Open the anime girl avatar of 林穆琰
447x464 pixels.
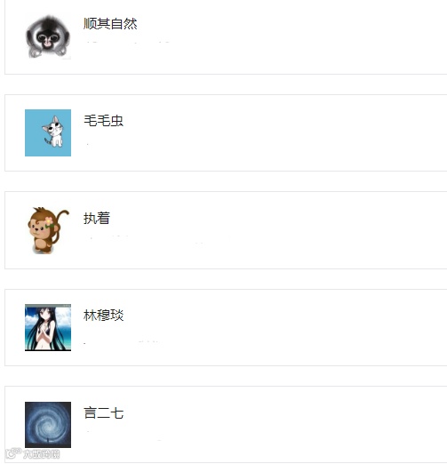coord(48,327)
